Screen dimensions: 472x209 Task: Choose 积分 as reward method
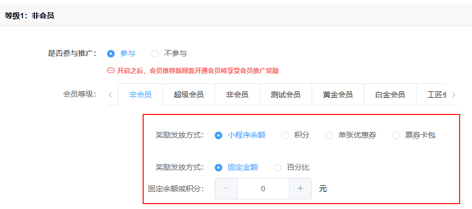tap(295, 135)
